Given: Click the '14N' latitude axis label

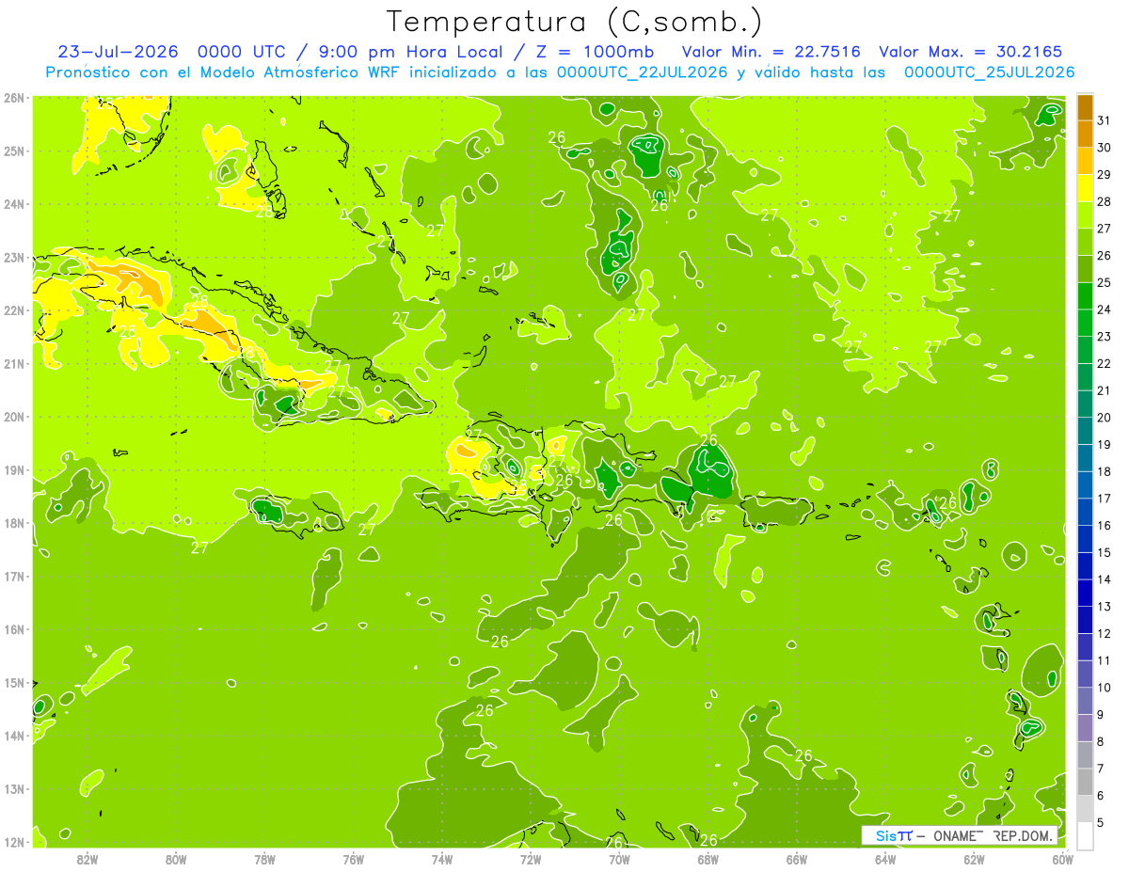Looking at the screenshot, I should point(14,736).
